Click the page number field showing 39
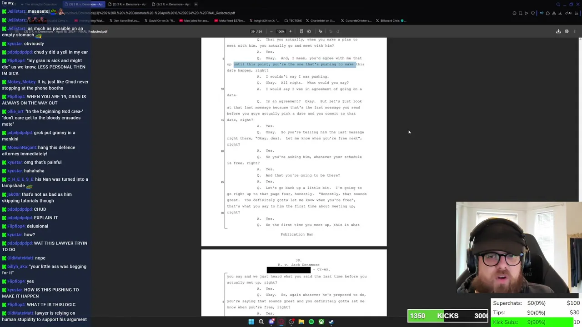Image resolution: width=582 pixels, height=327 pixels. pyautogui.click(x=253, y=31)
